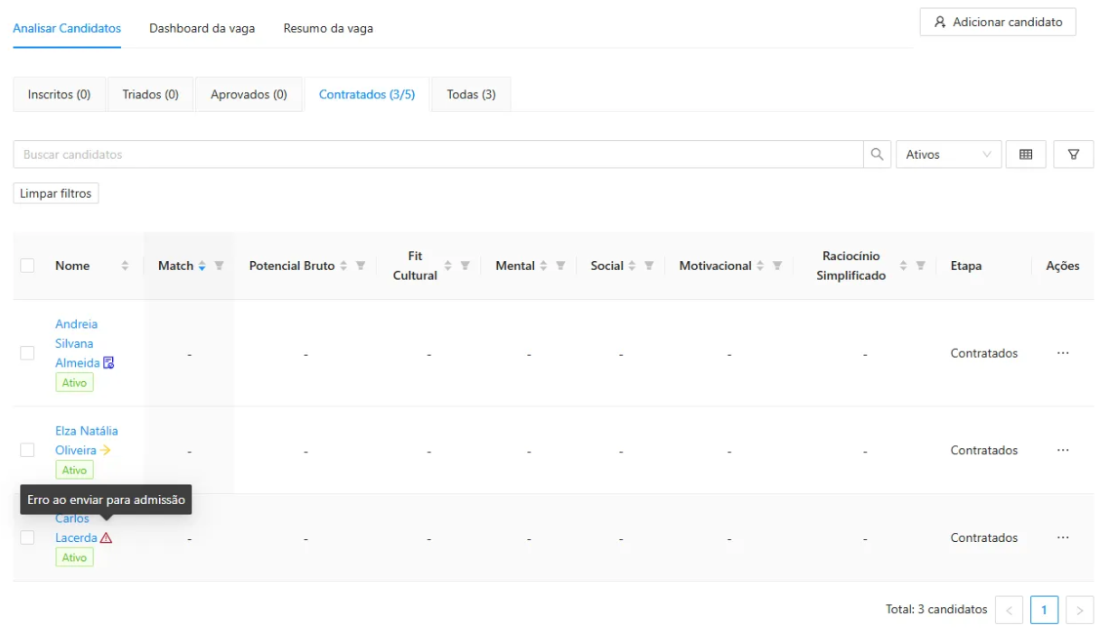Click the funnel filter button

[1074, 154]
